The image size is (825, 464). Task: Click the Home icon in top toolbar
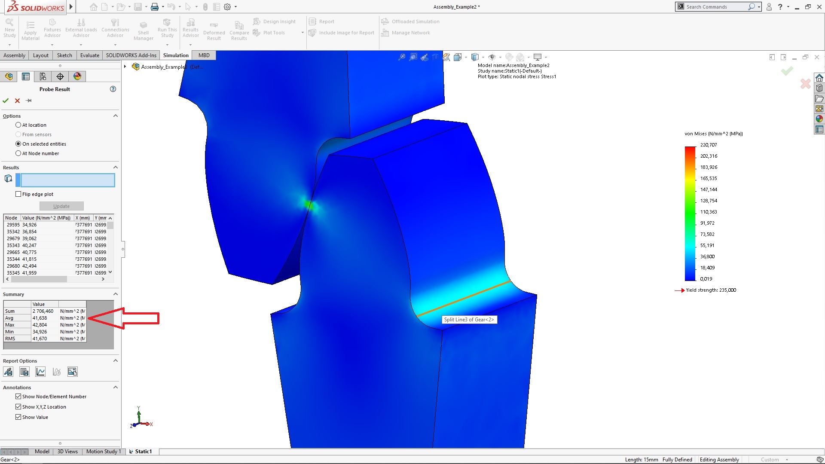coord(93,7)
